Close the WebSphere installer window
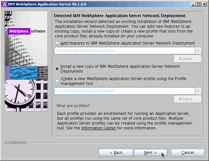Viewport: 209px width, 161px height. (x=204, y=4)
